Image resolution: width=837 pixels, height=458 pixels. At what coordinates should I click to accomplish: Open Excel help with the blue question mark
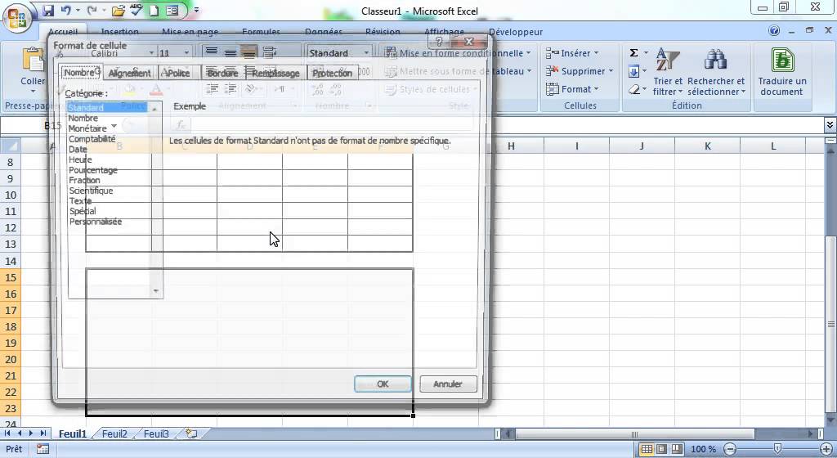[774, 31]
